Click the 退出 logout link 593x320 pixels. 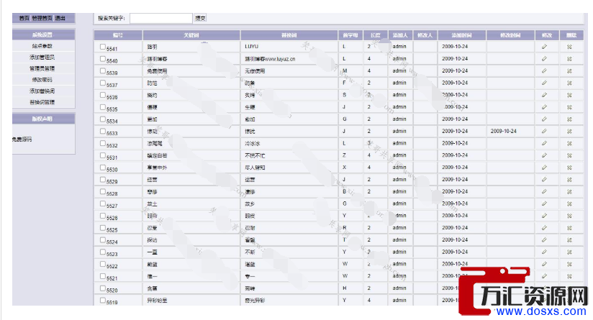coord(60,18)
